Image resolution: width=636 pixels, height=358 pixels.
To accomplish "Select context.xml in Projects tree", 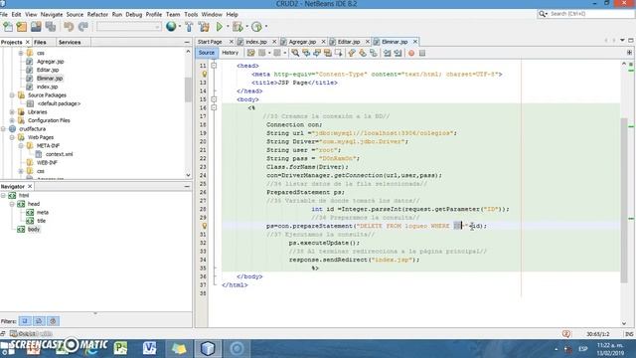I will [x=60, y=154].
